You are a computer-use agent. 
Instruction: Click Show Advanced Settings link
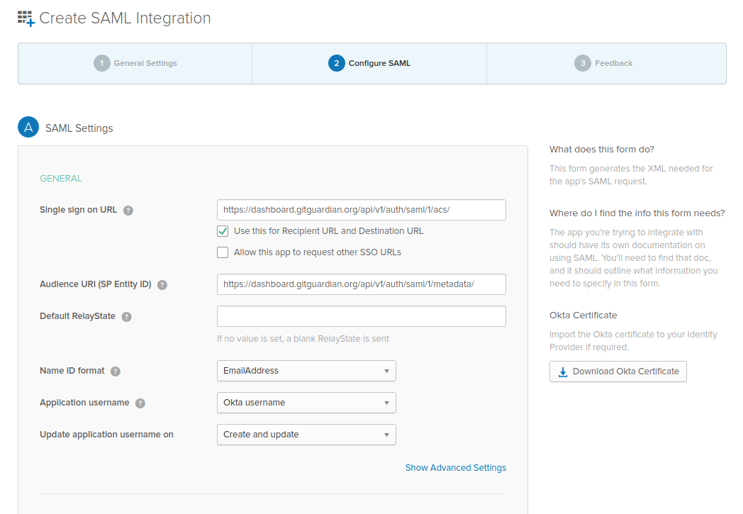click(x=455, y=468)
